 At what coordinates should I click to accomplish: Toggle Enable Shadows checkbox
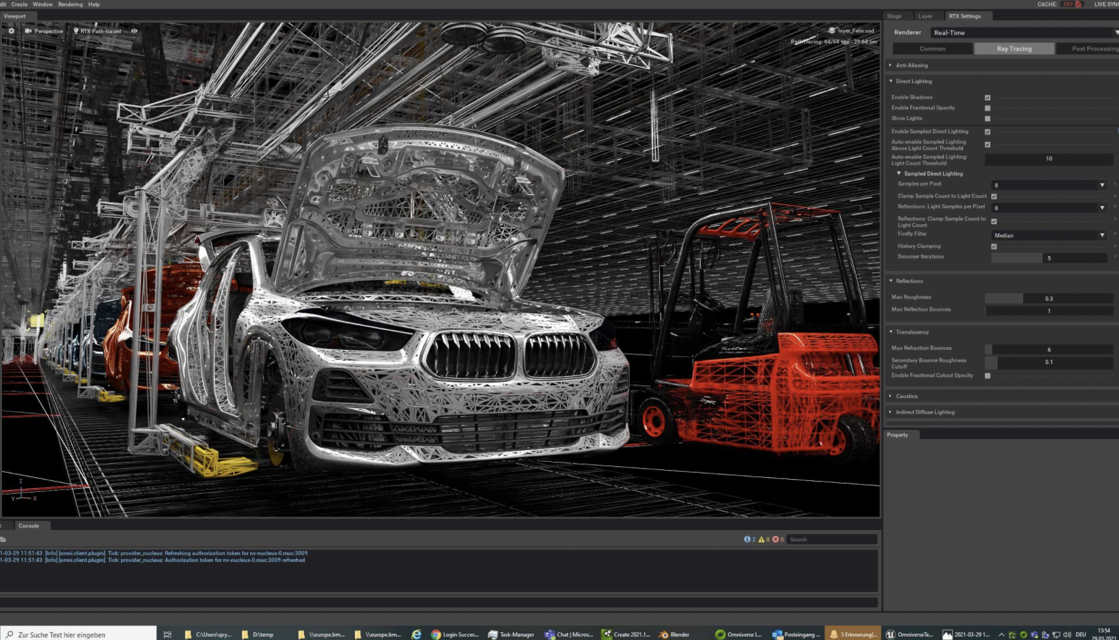coord(987,98)
